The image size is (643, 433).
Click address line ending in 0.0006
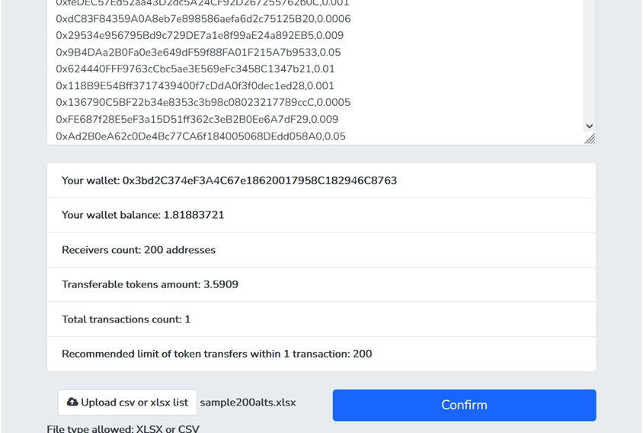pos(203,19)
